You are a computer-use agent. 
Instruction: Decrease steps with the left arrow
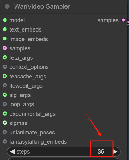point(12,152)
